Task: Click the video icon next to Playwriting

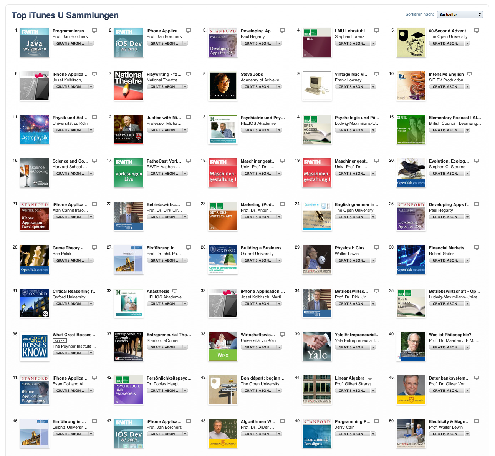Action: click(188, 74)
